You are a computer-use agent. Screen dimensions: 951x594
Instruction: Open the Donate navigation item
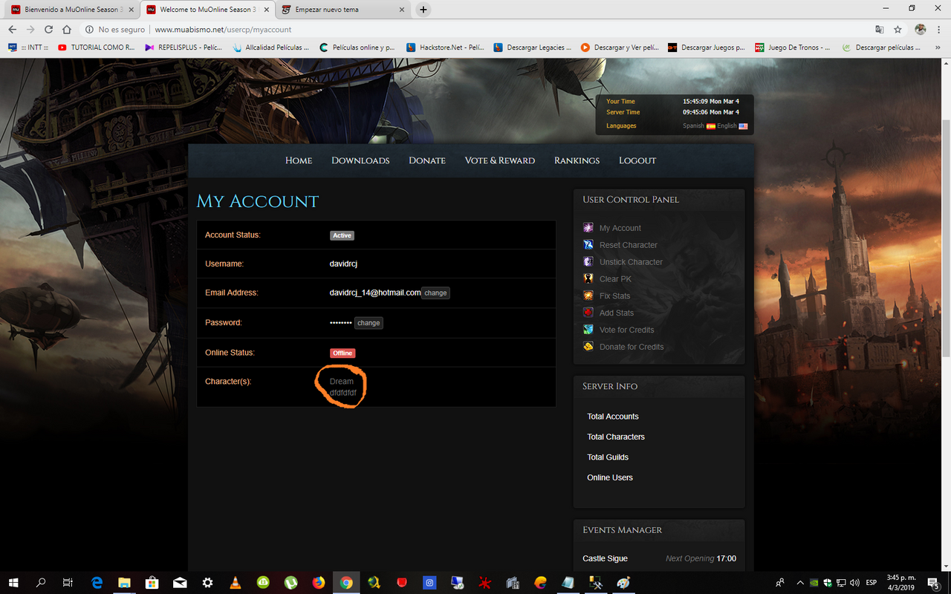[x=427, y=160]
